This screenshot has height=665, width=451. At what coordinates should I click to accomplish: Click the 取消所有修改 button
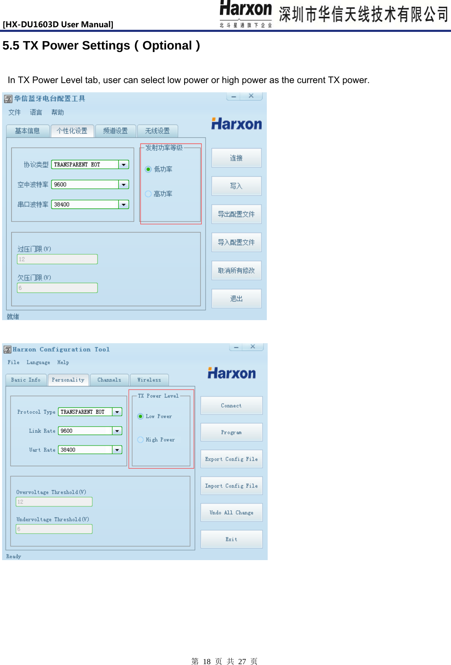[x=236, y=270]
